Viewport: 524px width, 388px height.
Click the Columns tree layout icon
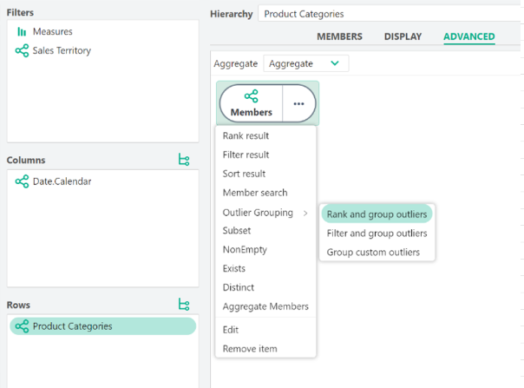click(184, 160)
